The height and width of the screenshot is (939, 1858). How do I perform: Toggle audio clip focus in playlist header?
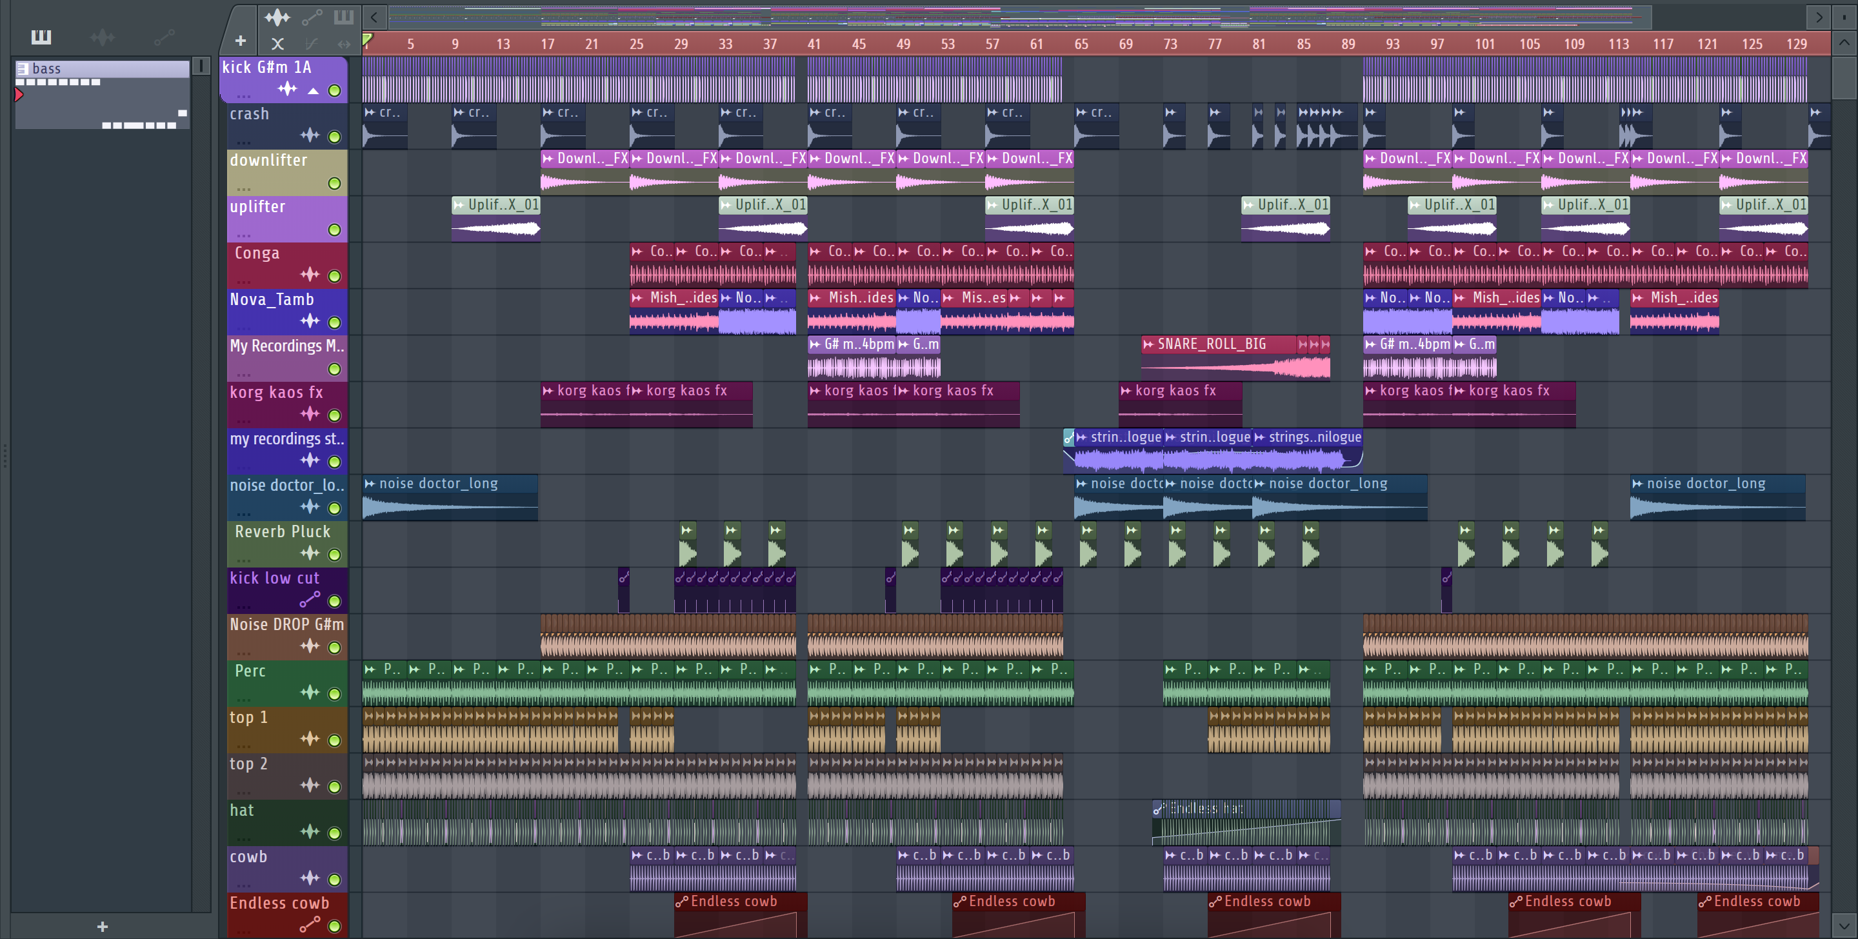coord(277,17)
